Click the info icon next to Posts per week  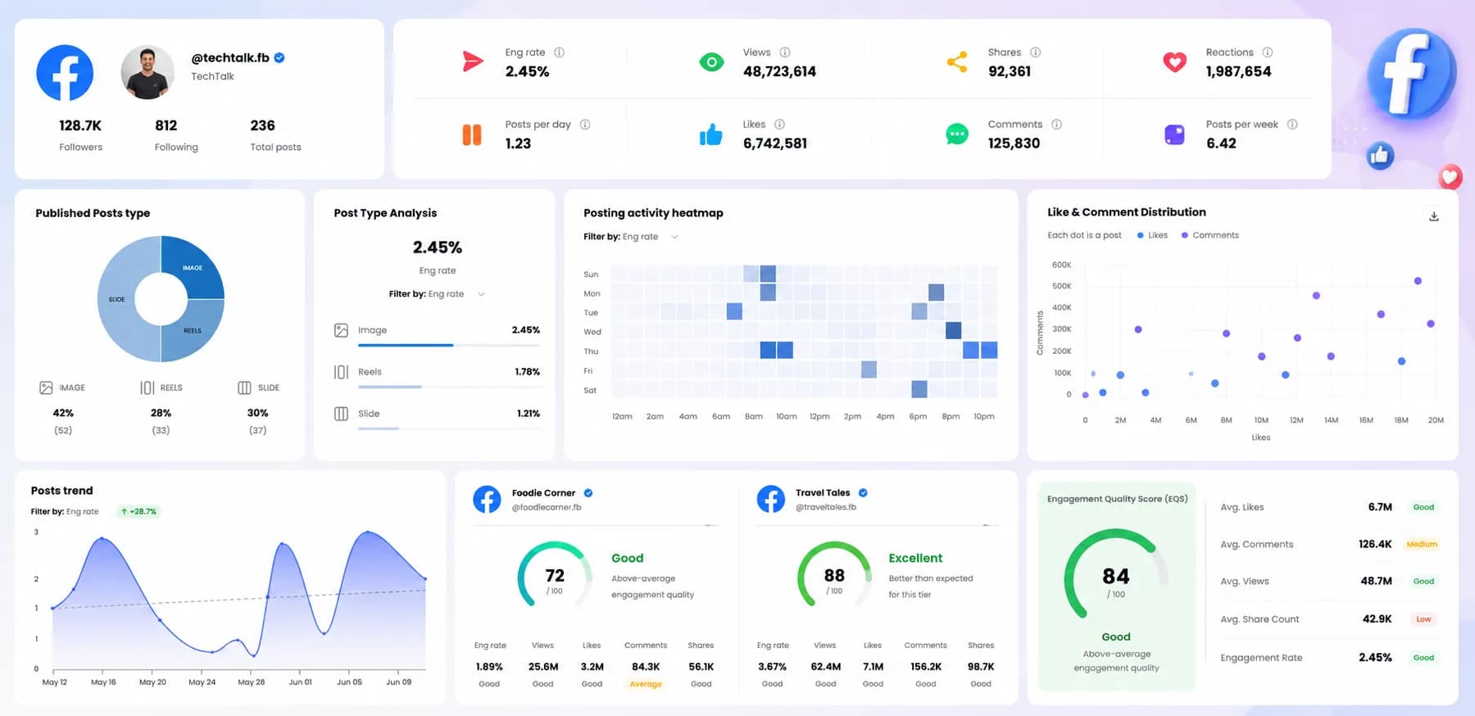pyautogui.click(x=1292, y=125)
